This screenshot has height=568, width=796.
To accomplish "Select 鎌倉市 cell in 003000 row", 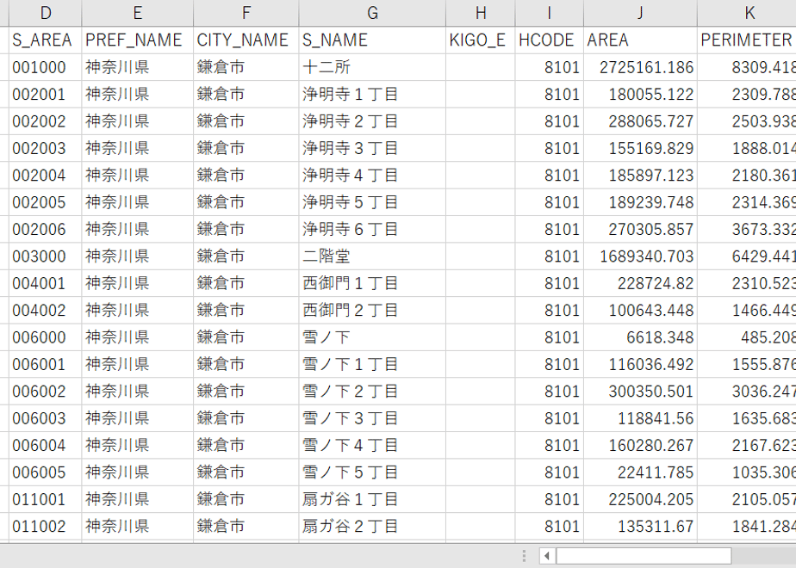I will (x=246, y=256).
